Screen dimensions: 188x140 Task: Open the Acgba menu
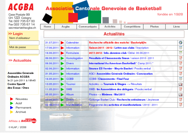(66, 26)
